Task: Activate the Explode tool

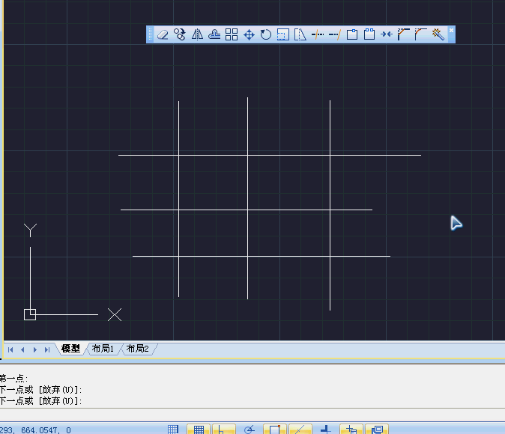Action: pyautogui.click(x=438, y=34)
